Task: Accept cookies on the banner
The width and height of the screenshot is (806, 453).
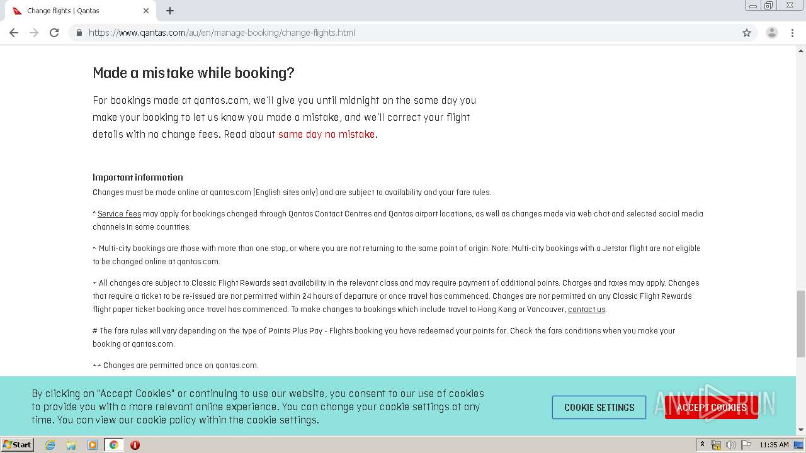Action: 712,408
